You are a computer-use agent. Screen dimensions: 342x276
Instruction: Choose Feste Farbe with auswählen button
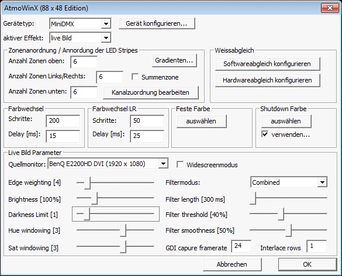201,121
